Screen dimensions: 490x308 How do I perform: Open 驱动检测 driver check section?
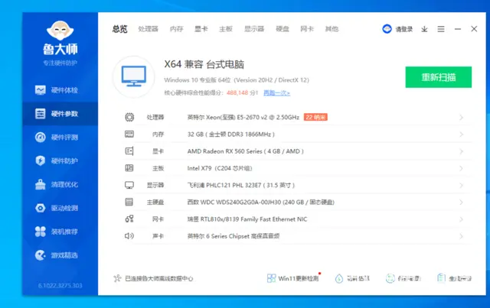(x=60, y=208)
